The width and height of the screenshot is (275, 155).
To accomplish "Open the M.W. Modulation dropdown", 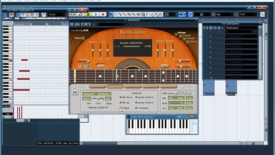I will [176, 103].
